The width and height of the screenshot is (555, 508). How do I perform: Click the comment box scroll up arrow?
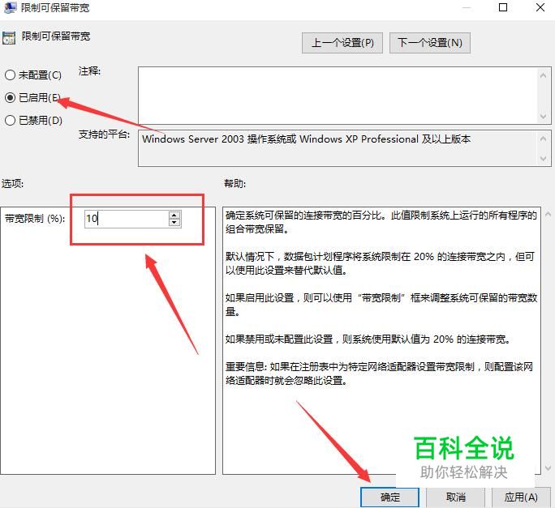544,75
